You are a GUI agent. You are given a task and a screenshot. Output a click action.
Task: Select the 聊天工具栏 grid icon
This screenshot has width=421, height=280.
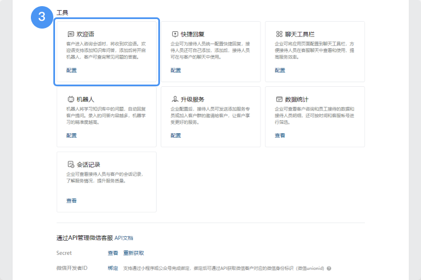click(279, 34)
